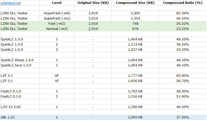
Task: Click the QuickLZ Java 1.5.0 row name
Action: click(x=16, y=65)
